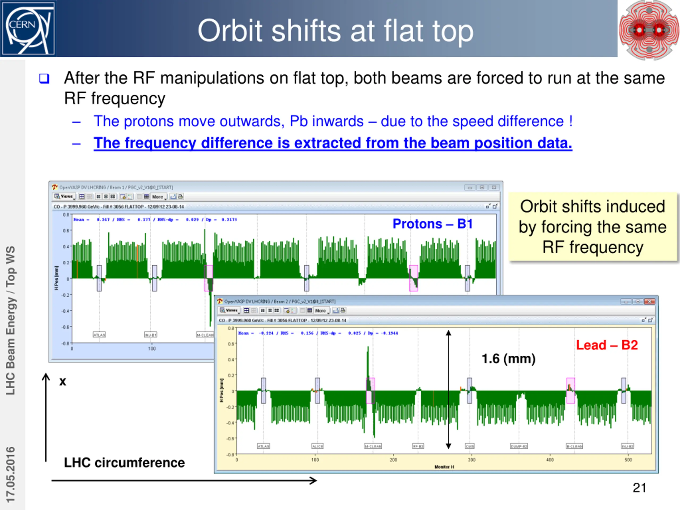
Task: Click the calendar settings icon in Beam 1 toolbar
Action: [123, 197]
